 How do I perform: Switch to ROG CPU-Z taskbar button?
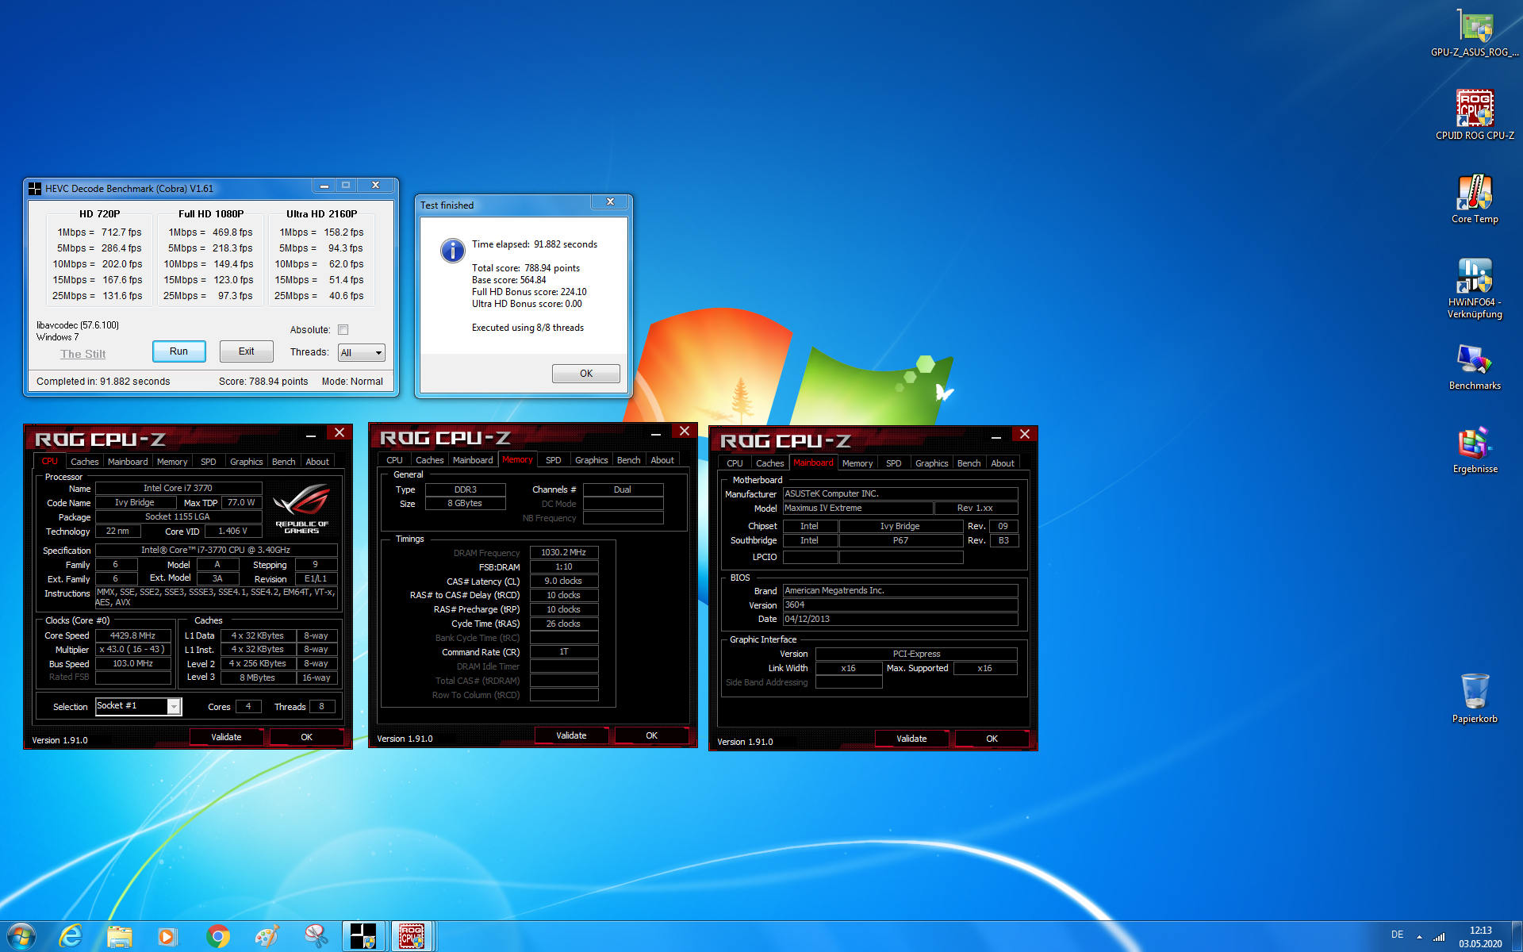(411, 936)
